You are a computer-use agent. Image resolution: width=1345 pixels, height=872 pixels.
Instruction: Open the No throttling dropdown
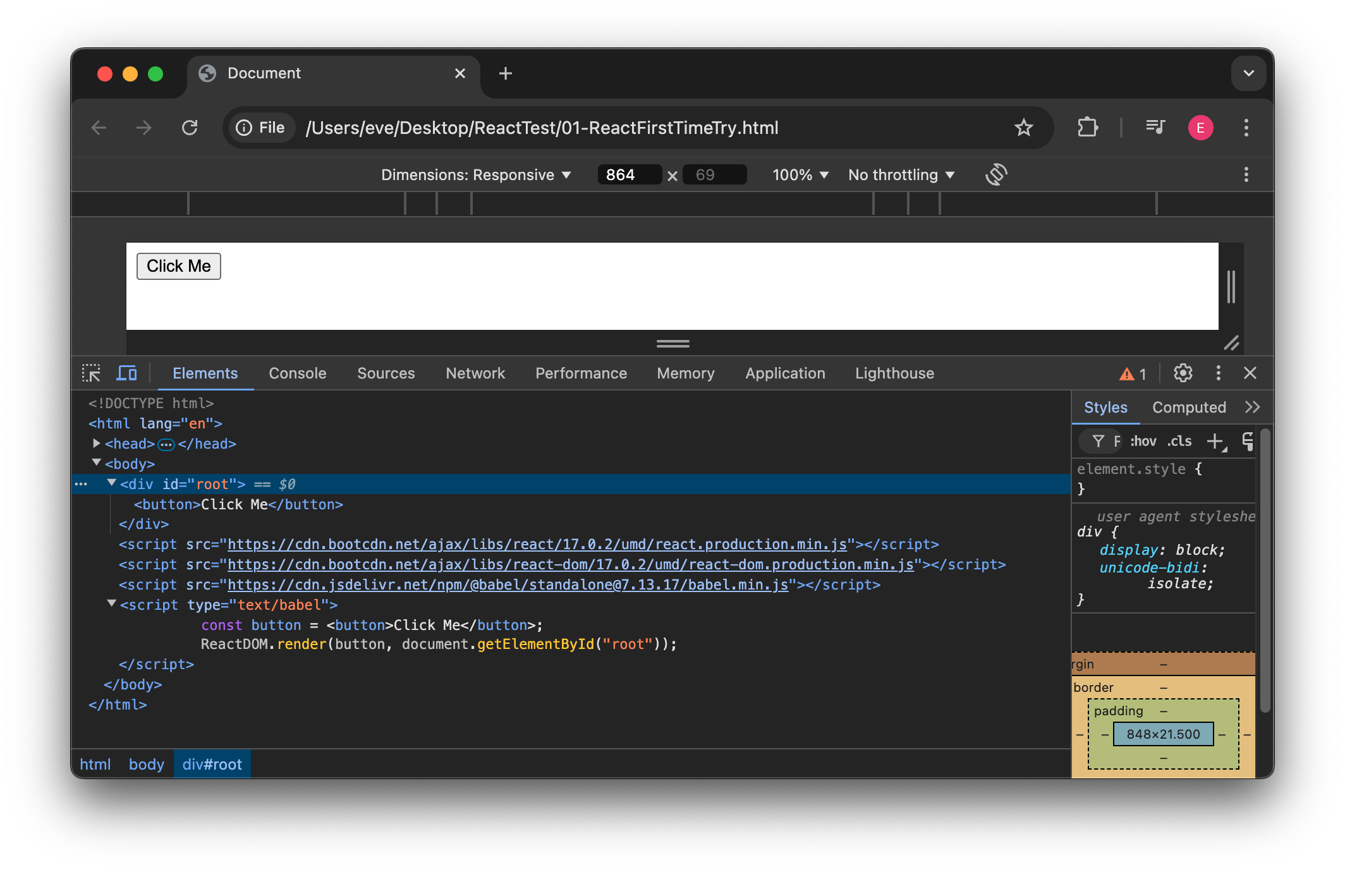point(901,174)
